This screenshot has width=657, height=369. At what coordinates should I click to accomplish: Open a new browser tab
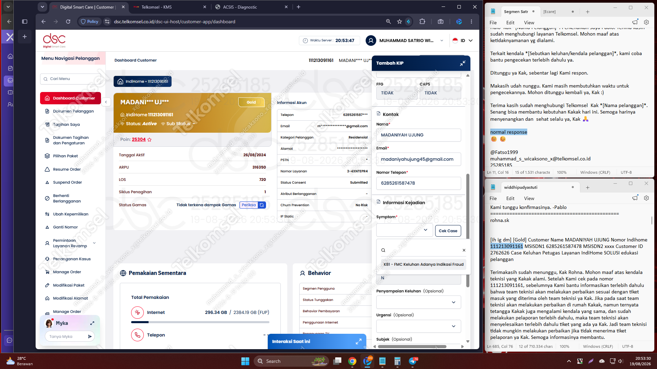[x=299, y=7]
